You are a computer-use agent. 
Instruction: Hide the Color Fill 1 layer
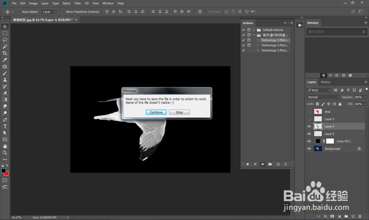tap(309, 141)
